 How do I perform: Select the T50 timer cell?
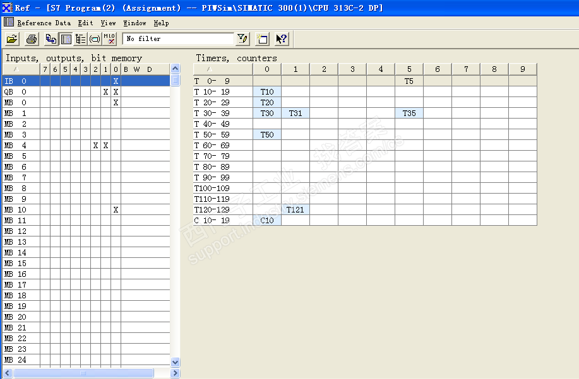tap(267, 134)
